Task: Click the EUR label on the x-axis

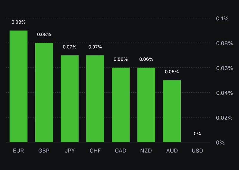Action: point(18,151)
